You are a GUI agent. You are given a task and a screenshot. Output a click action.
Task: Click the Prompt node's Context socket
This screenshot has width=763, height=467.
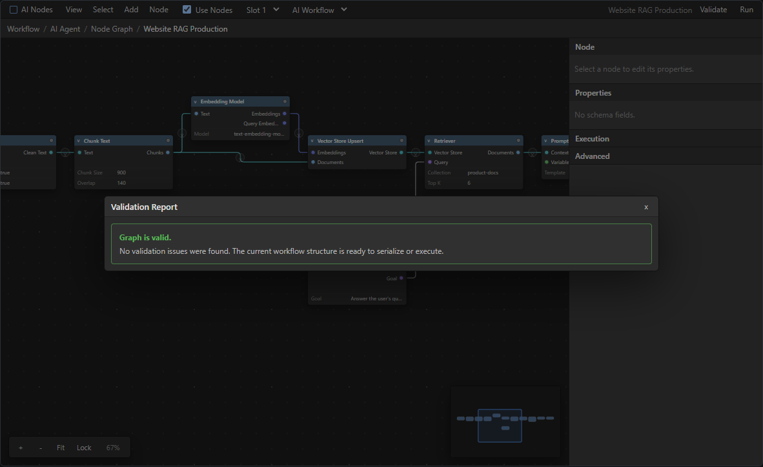click(x=547, y=152)
